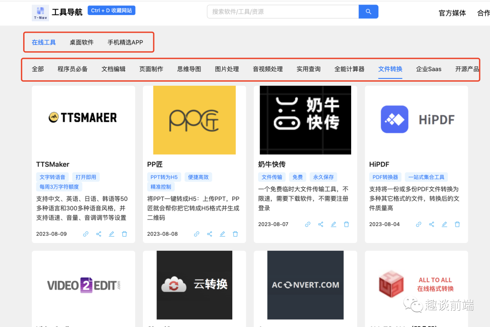
Task: Copy link icon on TTSMaker card
Action: pyautogui.click(x=86, y=234)
